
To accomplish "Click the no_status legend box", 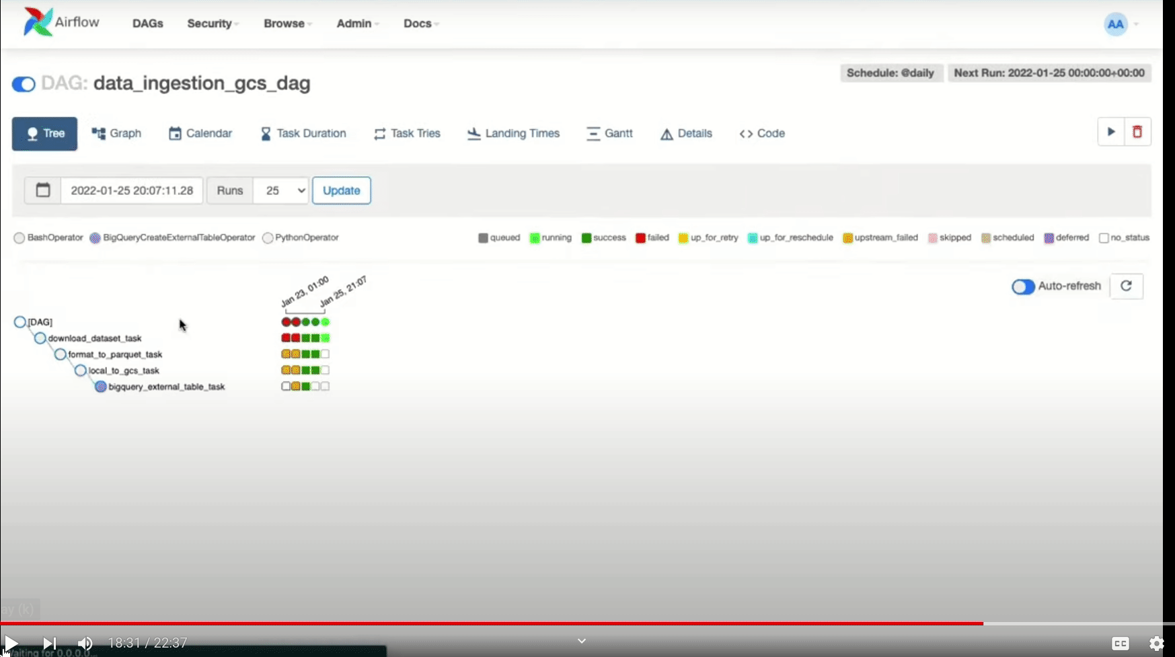I will tap(1104, 238).
